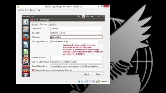This screenshot has height=93, width=166.
Task: Open the Files manager in launcher
Action: point(26,30)
